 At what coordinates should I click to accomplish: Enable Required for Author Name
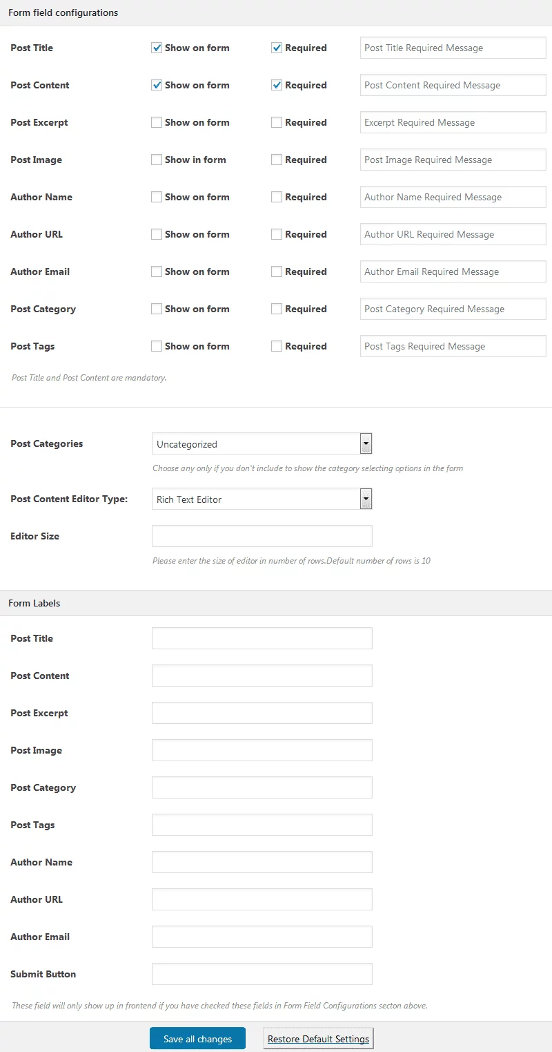tap(277, 197)
